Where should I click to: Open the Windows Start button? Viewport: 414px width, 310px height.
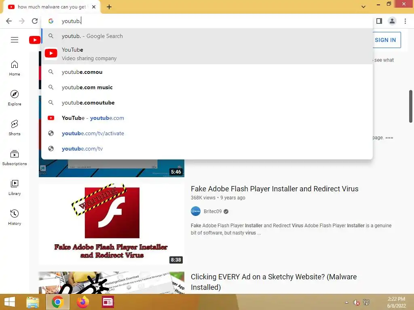(x=10, y=302)
